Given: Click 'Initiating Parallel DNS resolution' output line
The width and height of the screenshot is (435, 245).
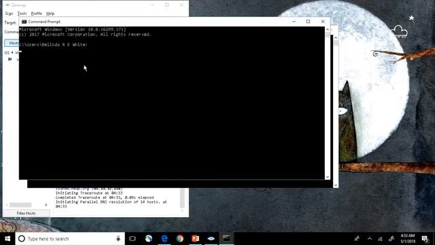Looking at the screenshot, I should click(111, 204).
